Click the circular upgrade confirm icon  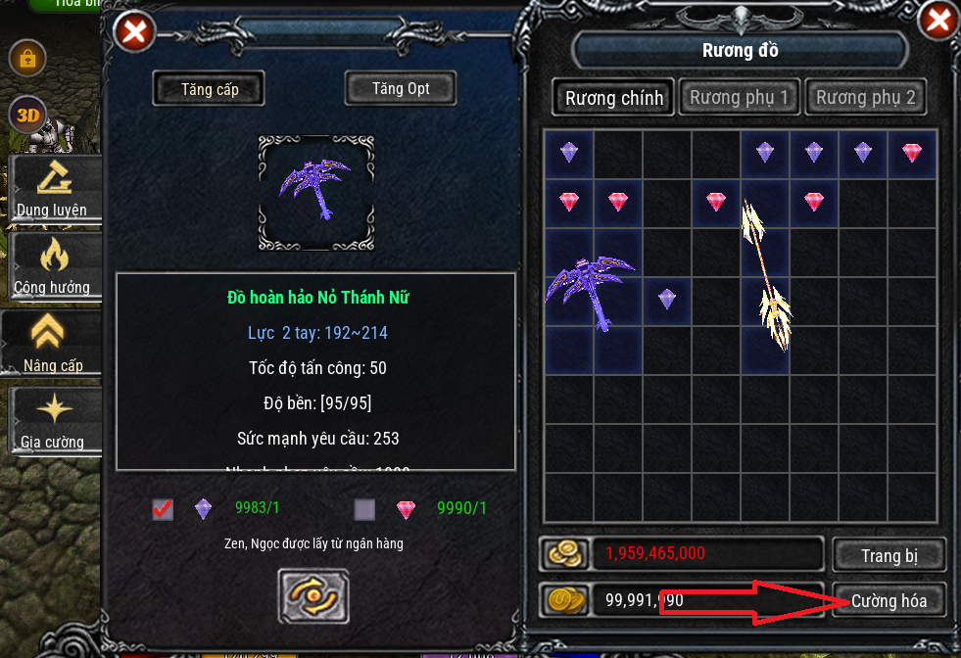click(x=313, y=596)
